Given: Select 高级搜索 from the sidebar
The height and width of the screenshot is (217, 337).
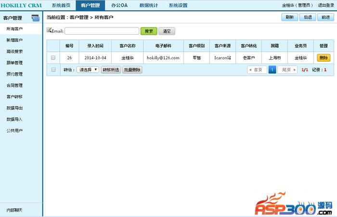Looking at the screenshot, I should pyautogui.click(x=14, y=51).
